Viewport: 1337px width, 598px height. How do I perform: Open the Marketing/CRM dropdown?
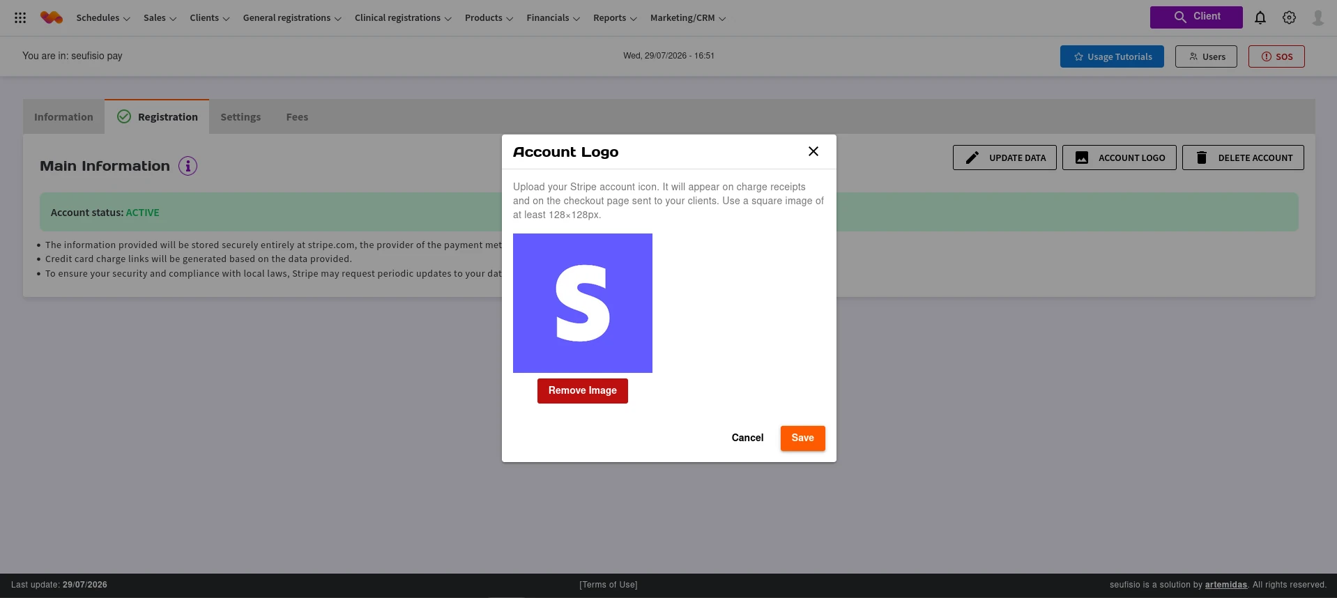[688, 18]
